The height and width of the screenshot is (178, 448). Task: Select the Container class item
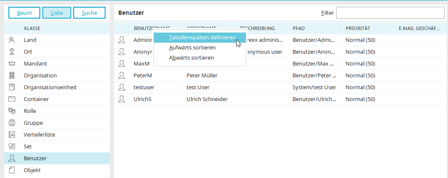[36, 99]
